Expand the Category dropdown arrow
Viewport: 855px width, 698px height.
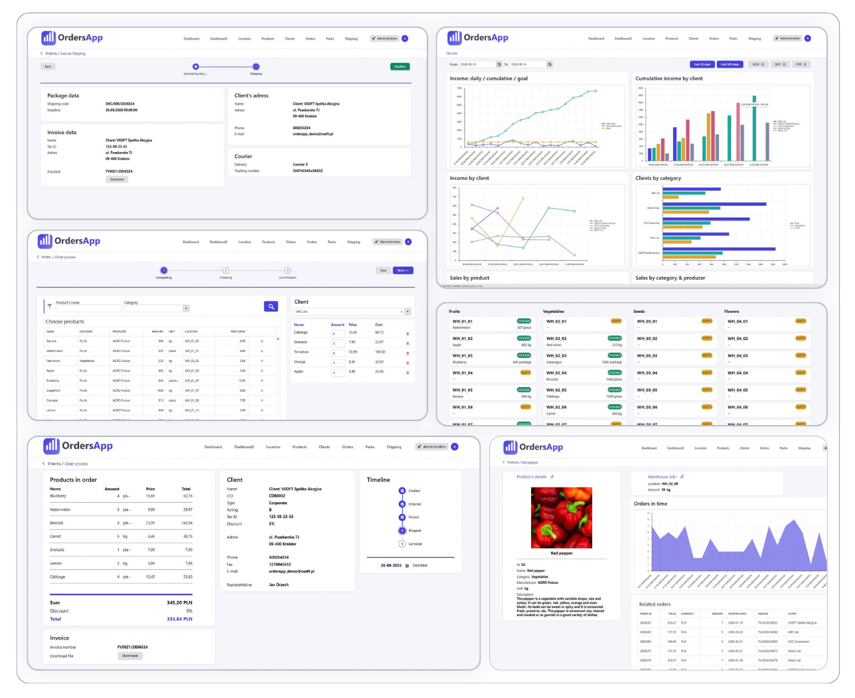[x=186, y=308]
